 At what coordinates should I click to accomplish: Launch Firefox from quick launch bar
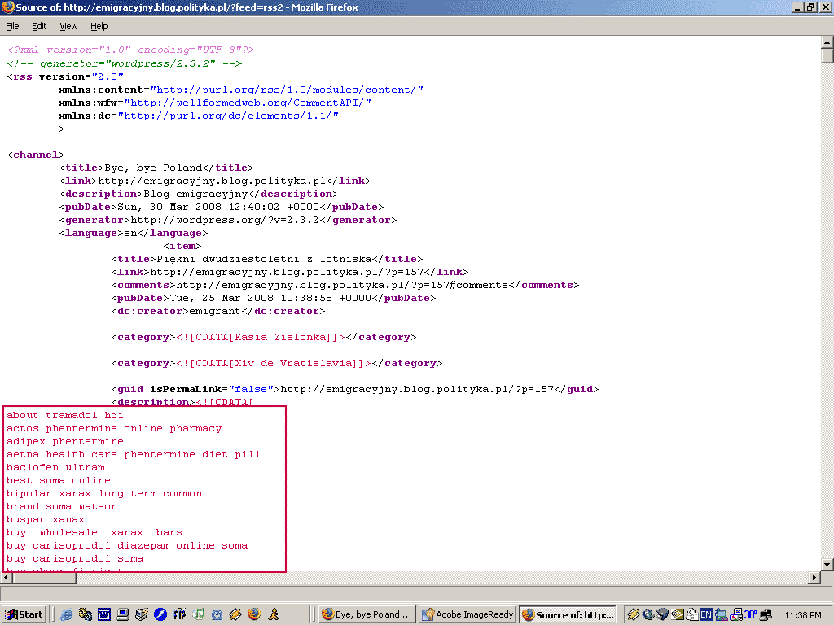click(254, 614)
